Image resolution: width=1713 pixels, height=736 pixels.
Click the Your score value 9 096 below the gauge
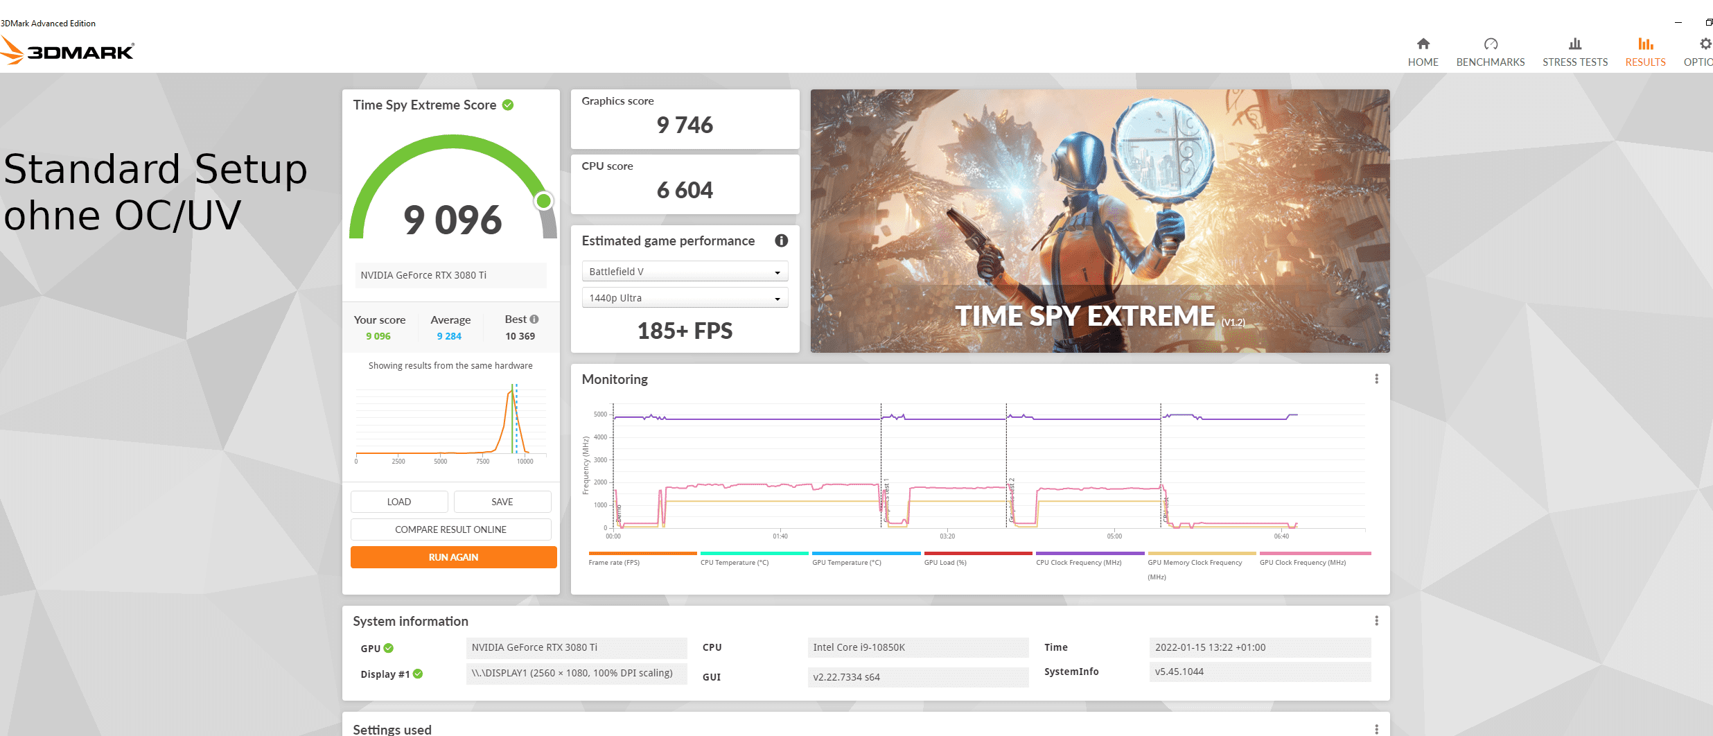(378, 336)
